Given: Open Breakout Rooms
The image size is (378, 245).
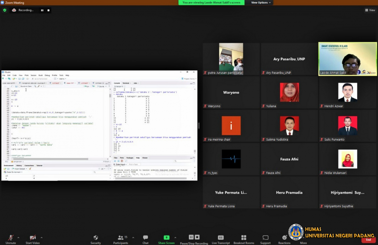Looking at the screenshot, I should [x=244, y=239].
